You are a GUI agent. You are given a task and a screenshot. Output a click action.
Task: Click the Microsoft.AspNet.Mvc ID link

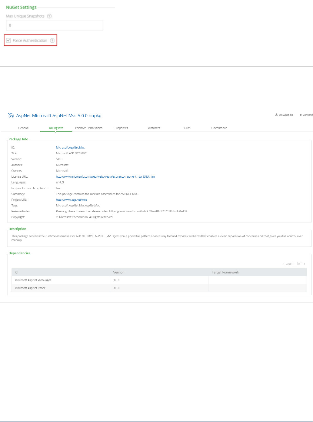point(70,148)
